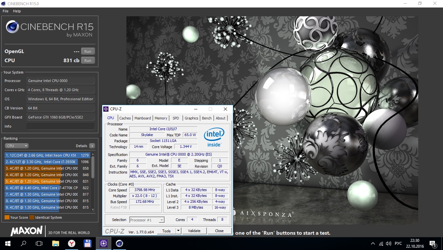Click the Max TDP value '65.0 W'
The width and height of the screenshot is (443, 250).
pos(190,135)
